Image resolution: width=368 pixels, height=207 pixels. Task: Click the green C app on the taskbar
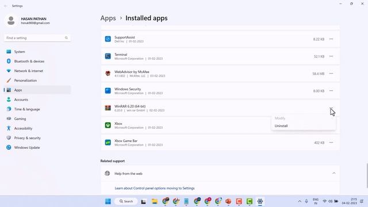(x=249, y=201)
